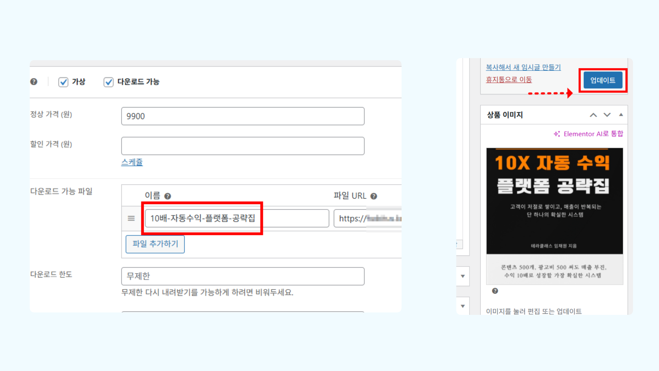Click help icon below product image

[495, 291]
